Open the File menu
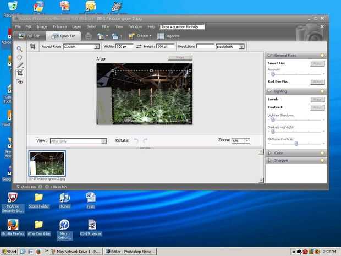This screenshot has height=256, width=341. 18,26
